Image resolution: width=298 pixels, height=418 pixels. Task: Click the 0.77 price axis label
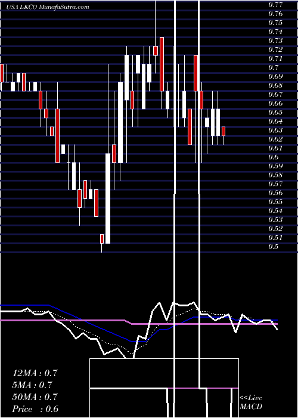(x=275, y=5)
